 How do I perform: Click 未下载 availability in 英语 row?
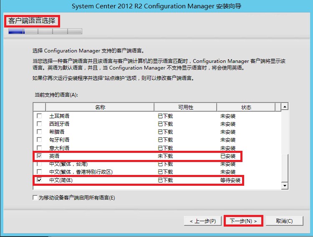[x=165, y=156]
